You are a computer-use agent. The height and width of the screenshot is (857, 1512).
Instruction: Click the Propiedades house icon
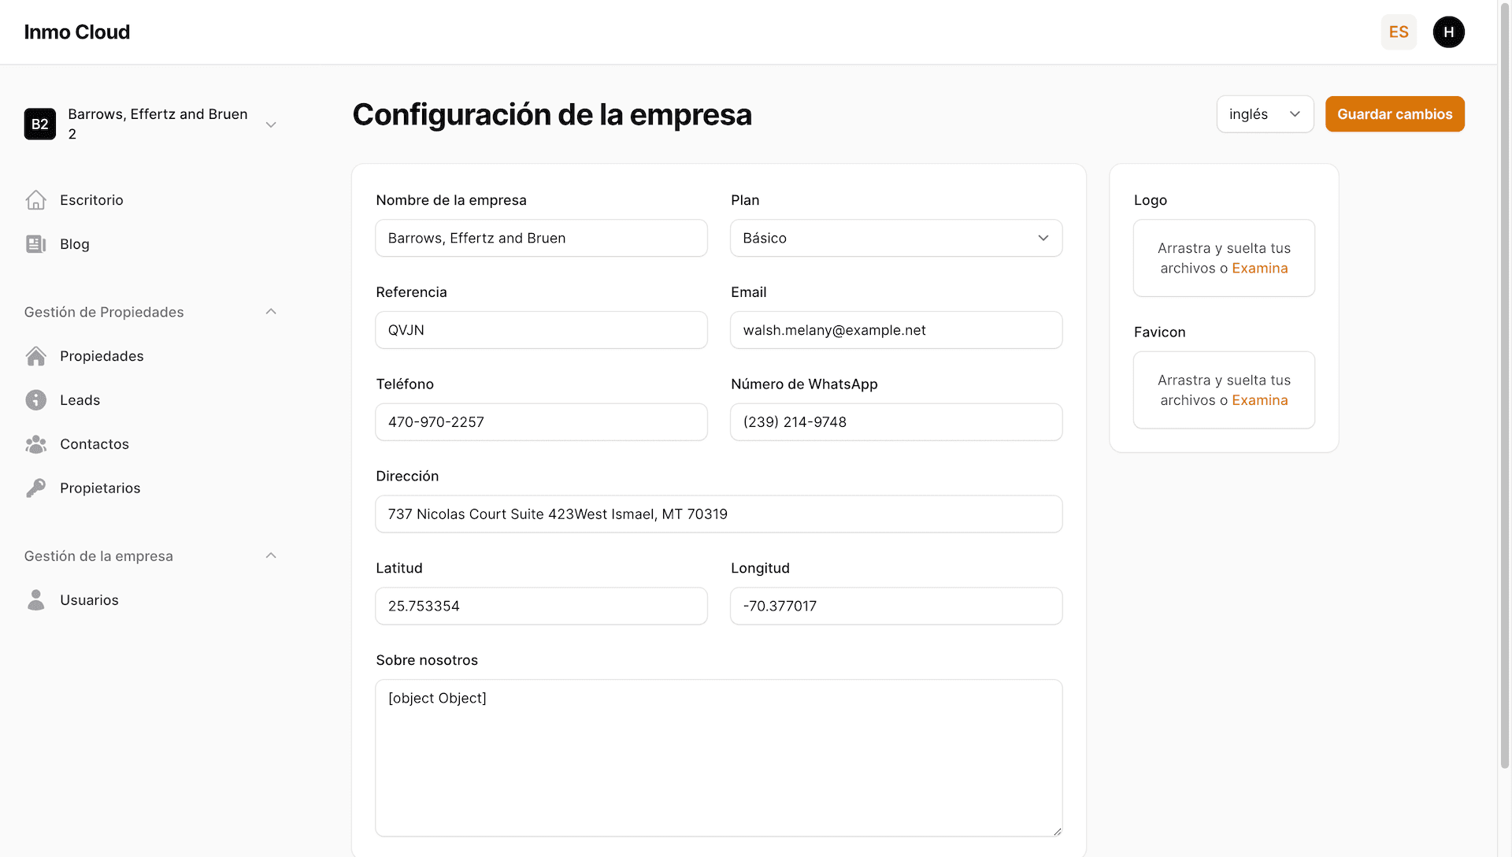(35, 356)
